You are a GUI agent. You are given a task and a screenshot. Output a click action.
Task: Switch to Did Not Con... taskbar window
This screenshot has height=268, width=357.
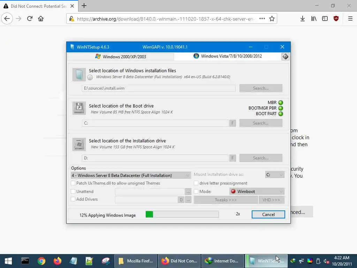pos(179,261)
